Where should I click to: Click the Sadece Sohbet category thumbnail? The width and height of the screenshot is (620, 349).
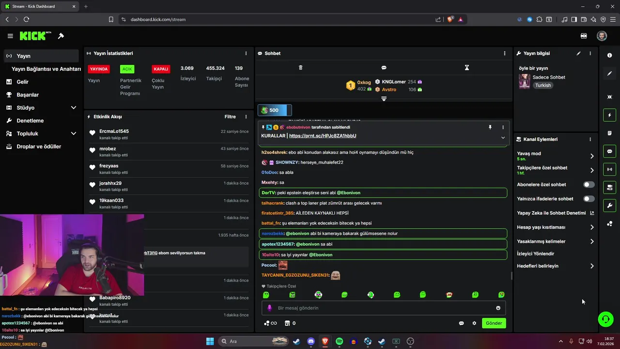coord(524,81)
